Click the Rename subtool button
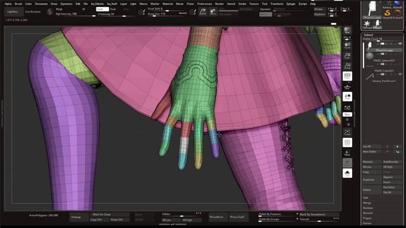This screenshot has height=228, width=406. click(372, 162)
